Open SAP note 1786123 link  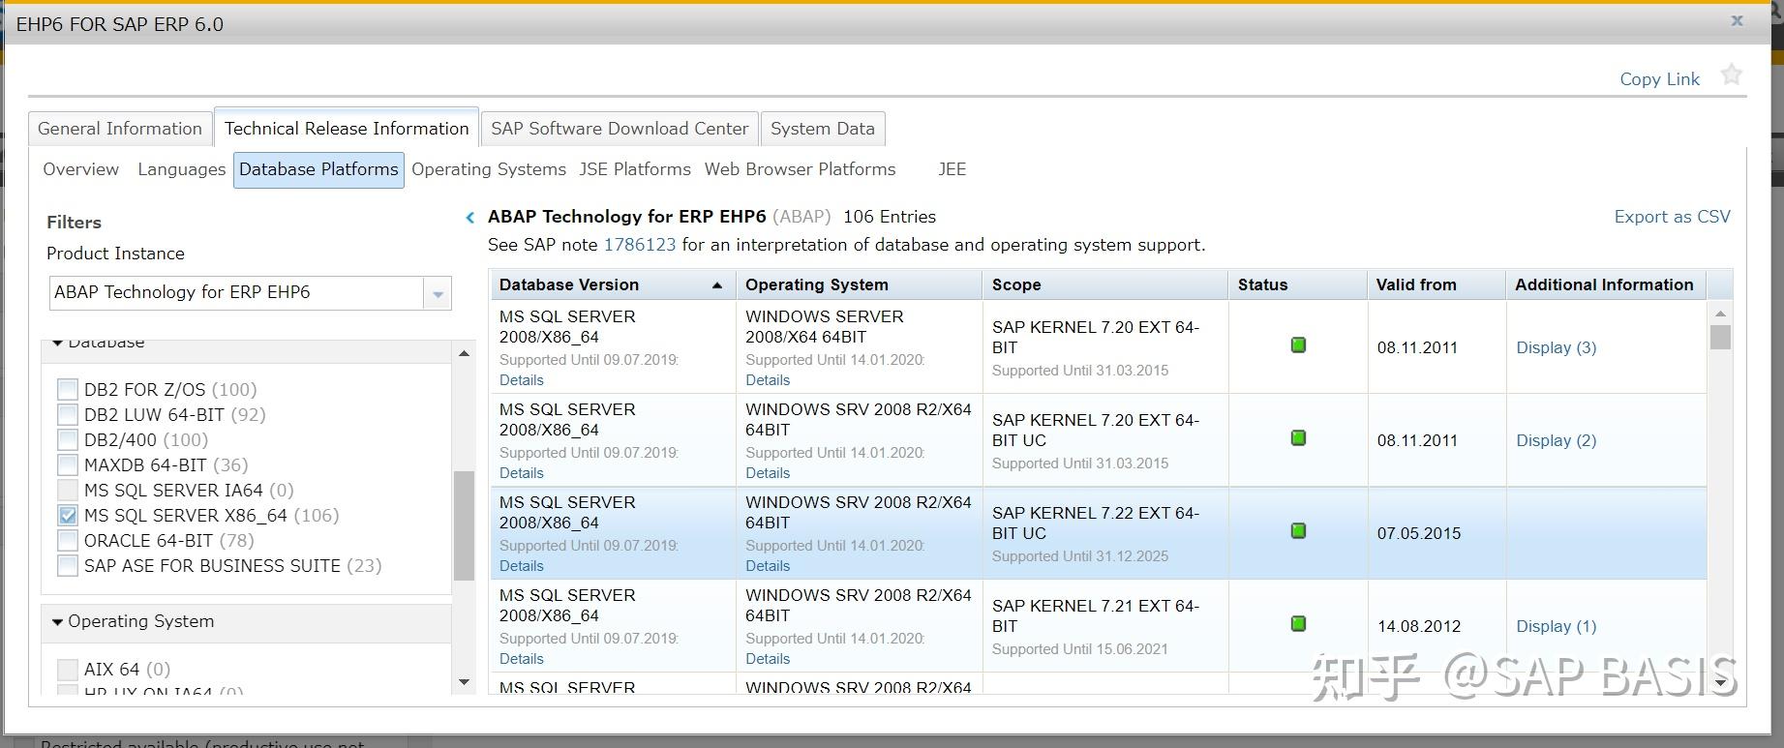coord(640,245)
